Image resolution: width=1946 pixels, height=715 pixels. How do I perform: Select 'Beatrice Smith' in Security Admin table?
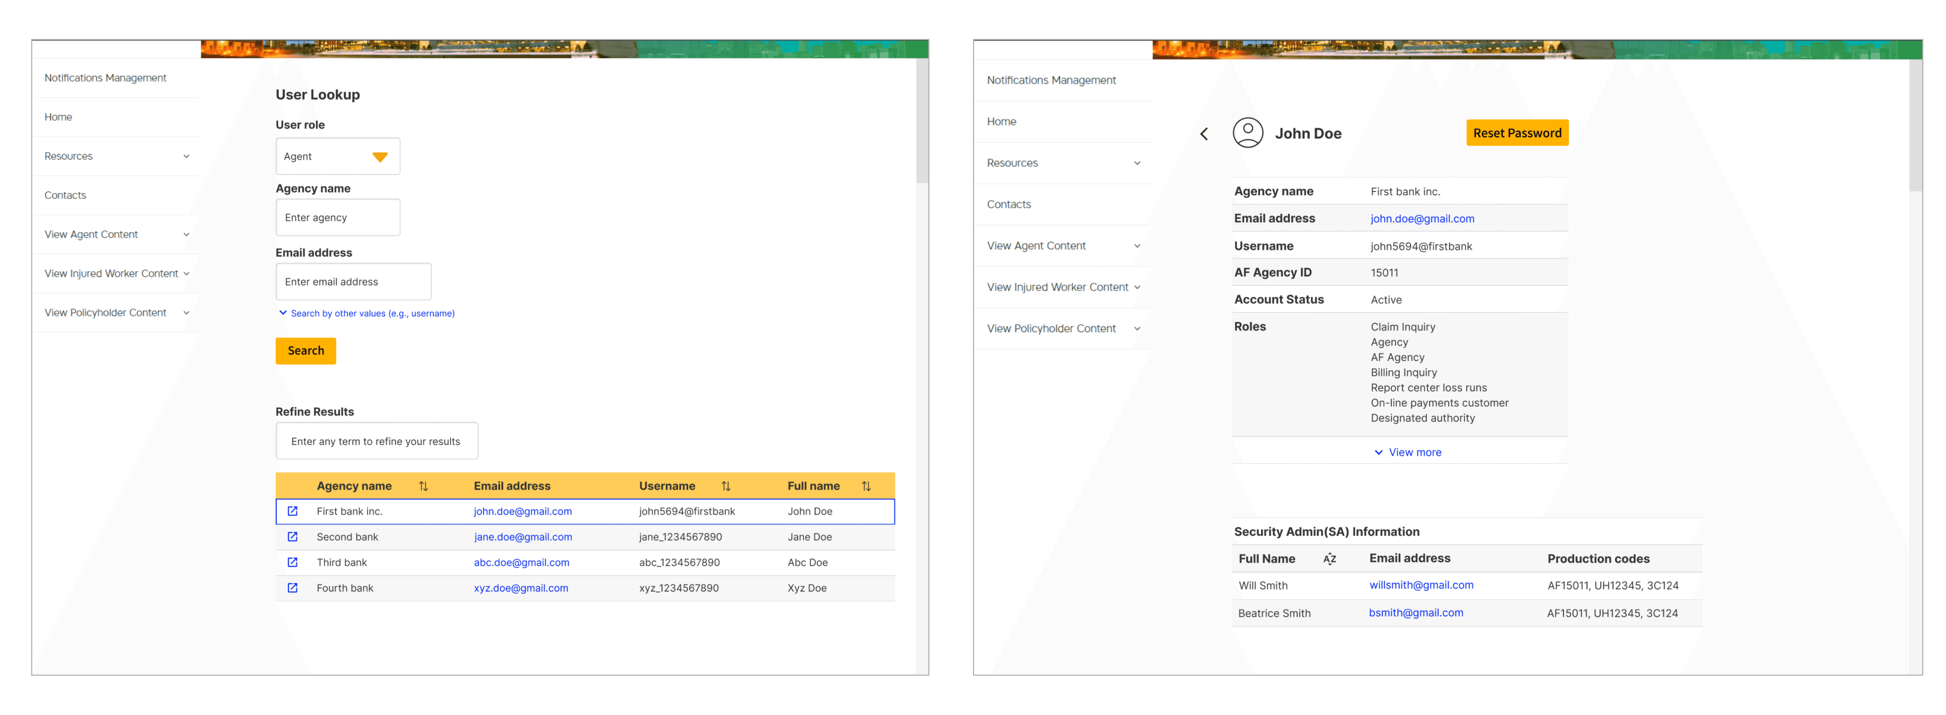[1275, 614]
